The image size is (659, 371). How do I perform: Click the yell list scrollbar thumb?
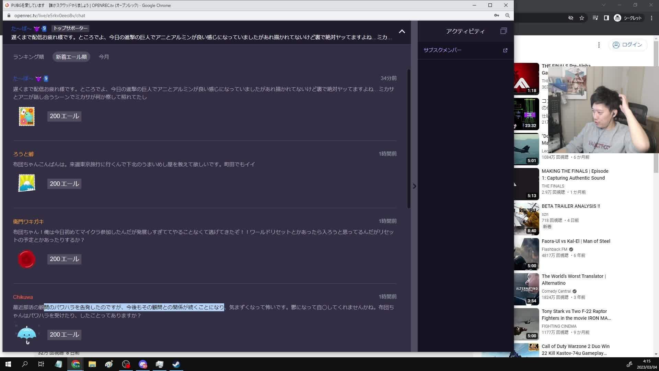click(408, 138)
